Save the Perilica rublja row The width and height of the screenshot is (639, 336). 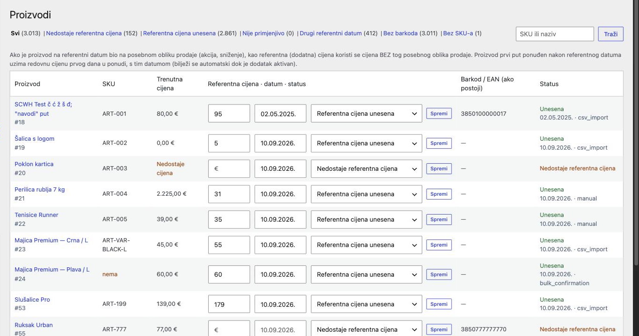(439, 194)
